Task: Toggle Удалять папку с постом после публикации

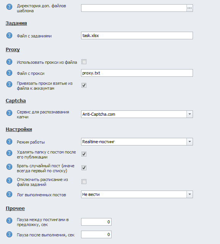Action: (84, 154)
